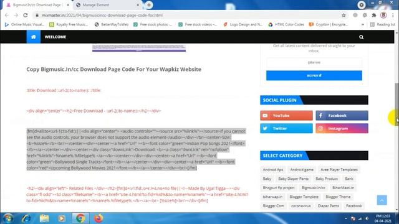Open Cryptbin Encrypte bookmark

point(329,24)
